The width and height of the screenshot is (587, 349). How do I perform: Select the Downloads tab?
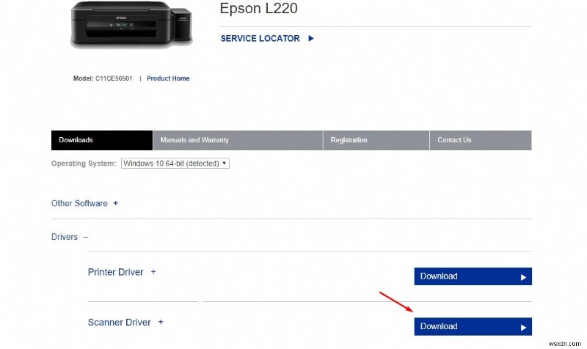coord(102,140)
